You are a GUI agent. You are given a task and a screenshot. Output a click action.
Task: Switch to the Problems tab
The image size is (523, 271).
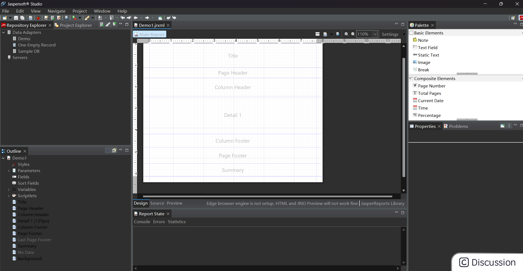[456, 126]
